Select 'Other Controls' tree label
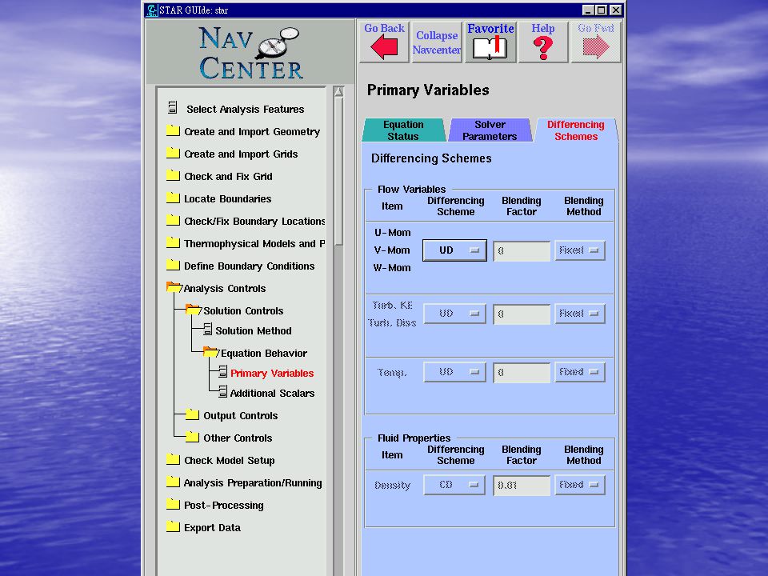The image size is (768, 576). [238, 438]
